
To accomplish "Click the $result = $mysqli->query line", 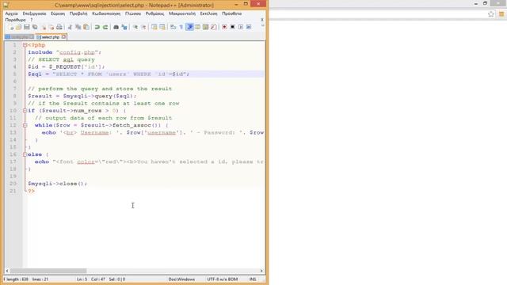I will point(82,96).
